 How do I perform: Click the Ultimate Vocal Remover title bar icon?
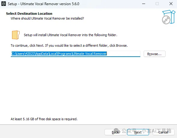tap(4, 4)
